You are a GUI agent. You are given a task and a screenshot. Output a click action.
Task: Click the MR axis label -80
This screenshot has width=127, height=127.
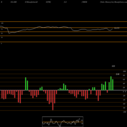tap(124, 108)
